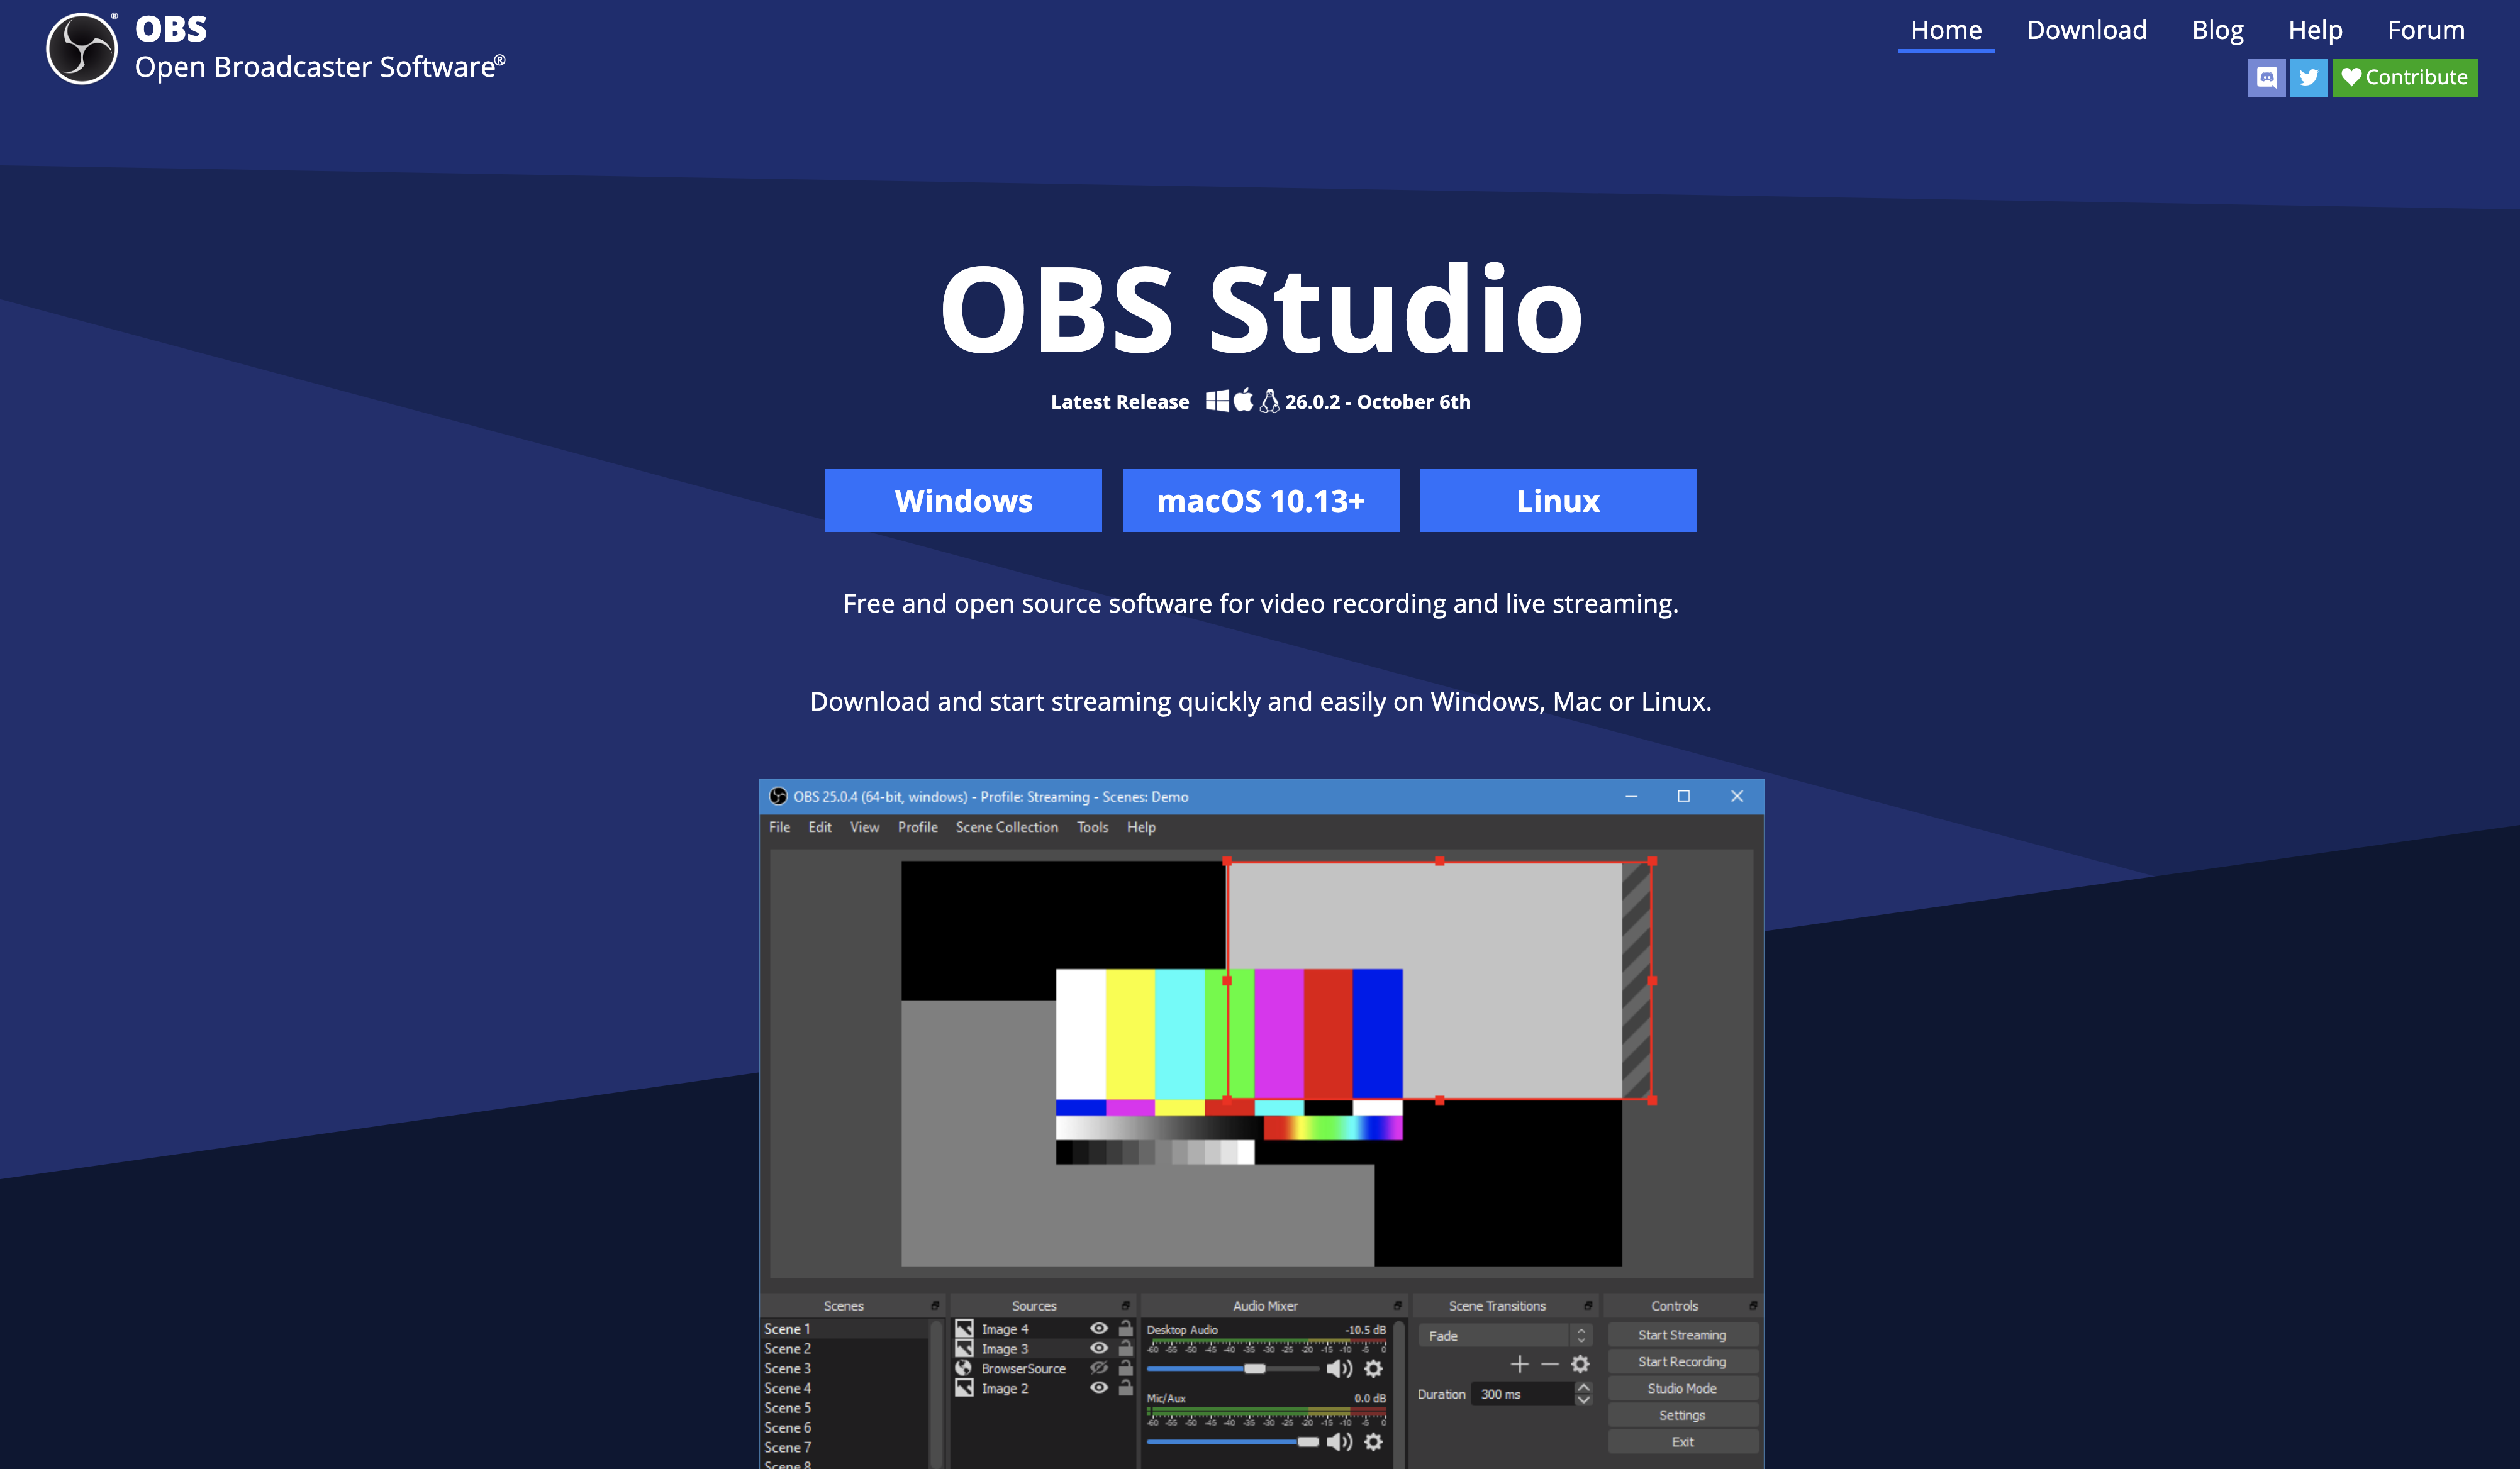Open the Download page in the top navigation
2520x1469 pixels.
[2086, 30]
